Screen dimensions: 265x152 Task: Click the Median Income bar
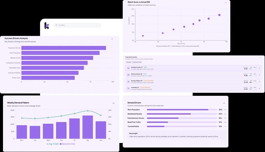pos(57,58)
